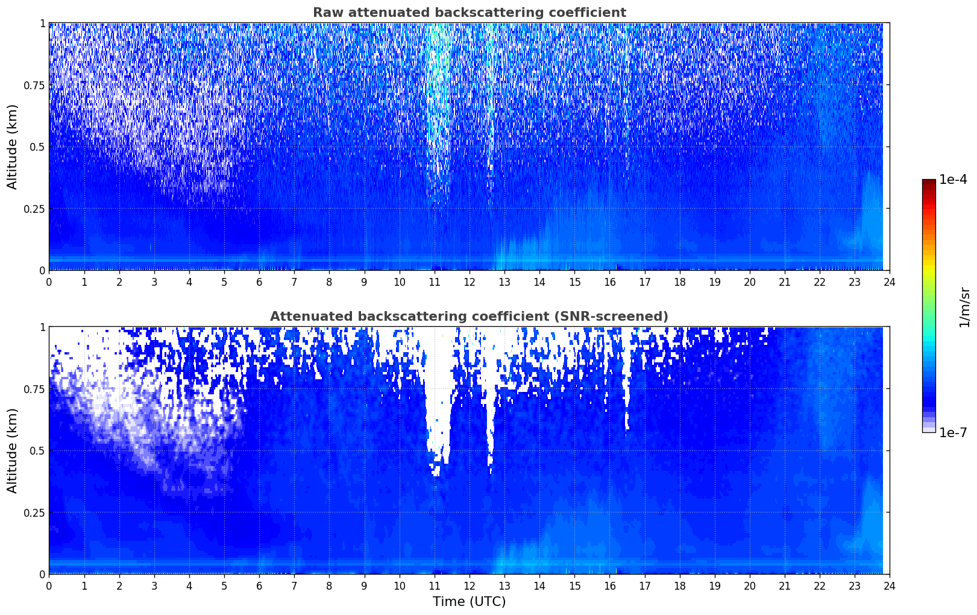The width and height of the screenshot is (977, 615).
Task: Click time tick '20' under the SNR-screened plot
Action: pos(750,585)
